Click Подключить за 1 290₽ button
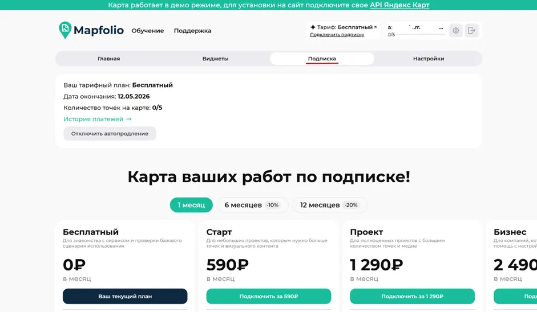The height and width of the screenshot is (312, 537). point(413,296)
